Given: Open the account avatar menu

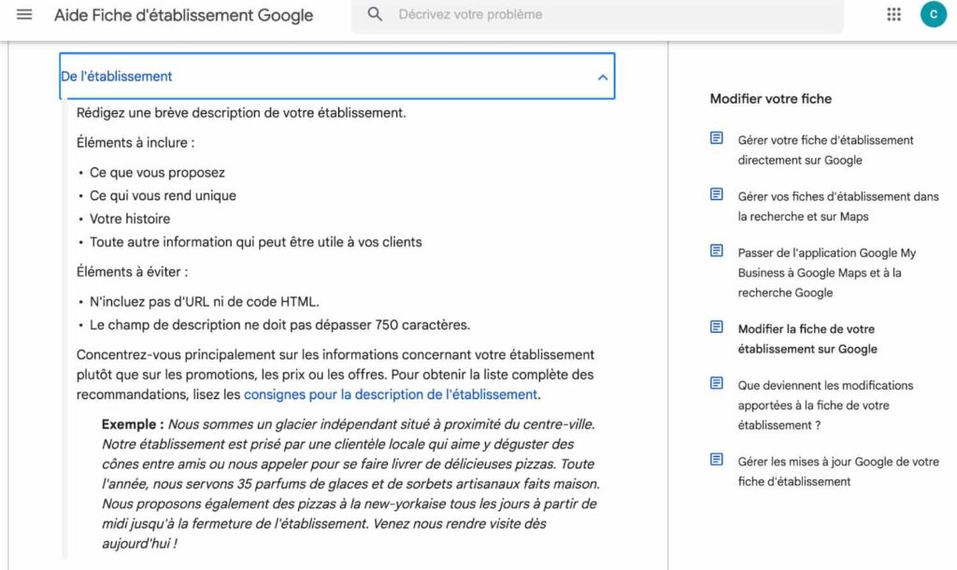Looking at the screenshot, I should [x=933, y=15].
